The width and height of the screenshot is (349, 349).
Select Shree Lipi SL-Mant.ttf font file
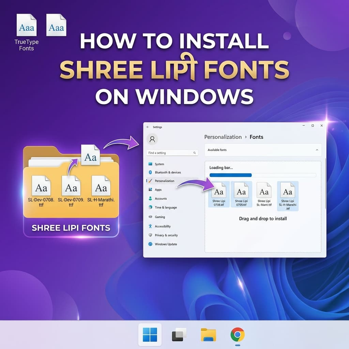(x=264, y=194)
